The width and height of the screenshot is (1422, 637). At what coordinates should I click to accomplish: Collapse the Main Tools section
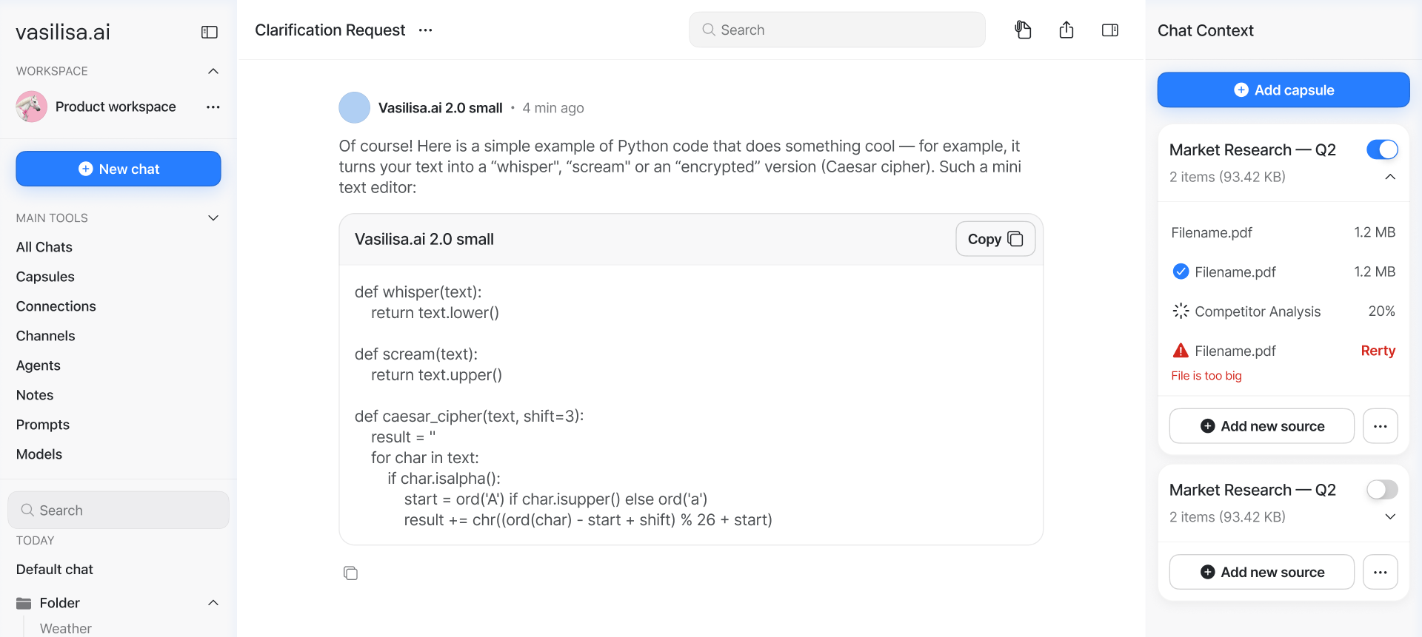coord(213,218)
